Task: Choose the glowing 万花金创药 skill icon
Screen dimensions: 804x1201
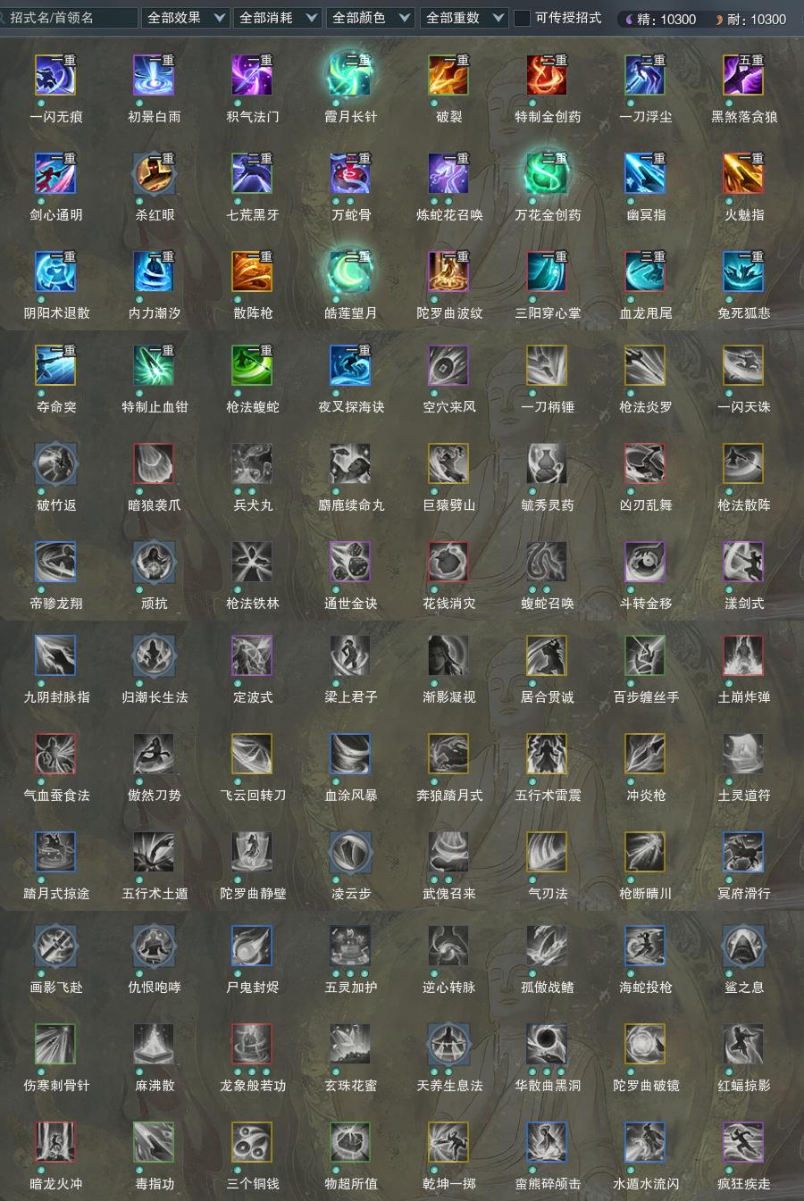Action: 548,173
